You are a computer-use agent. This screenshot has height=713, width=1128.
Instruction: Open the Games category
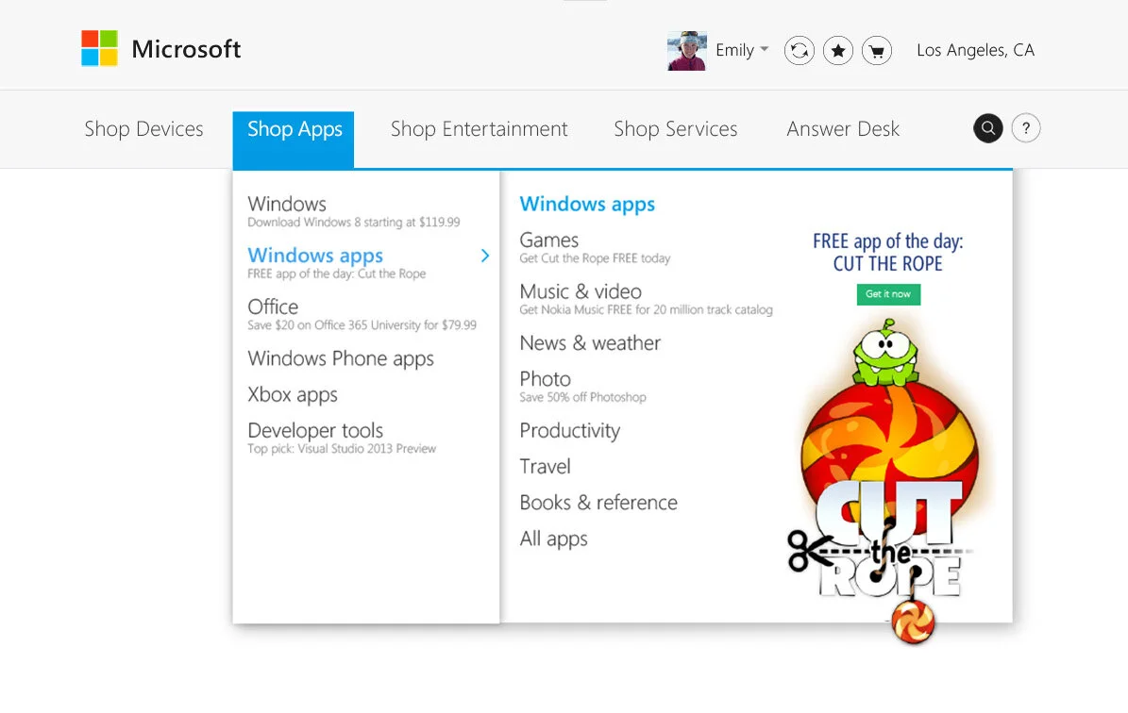548,240
